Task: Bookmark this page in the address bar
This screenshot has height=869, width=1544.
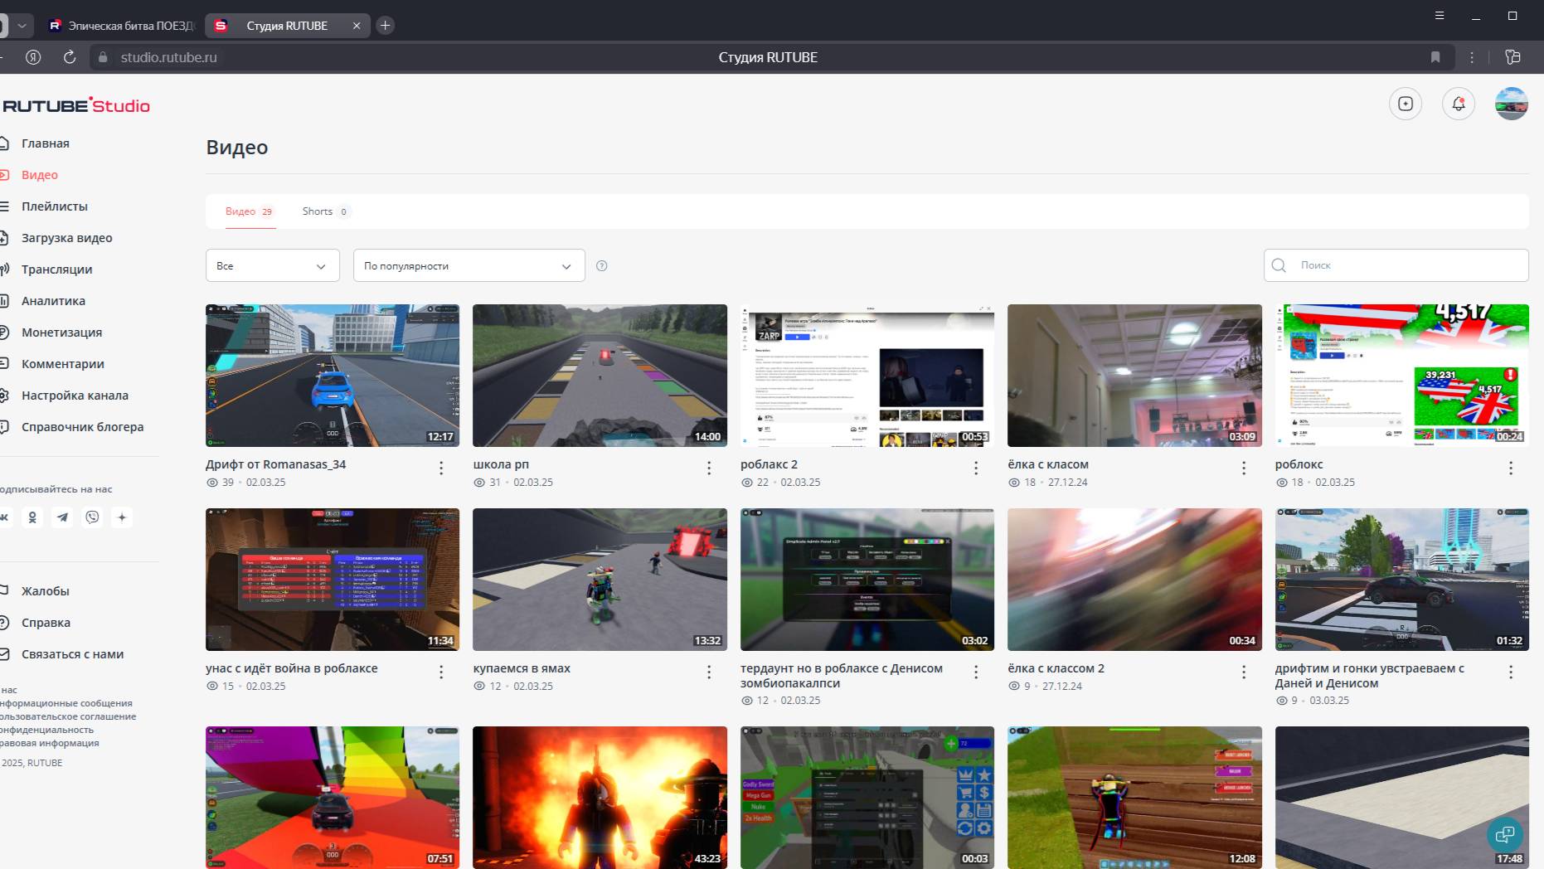Action: pos(1435,57)
